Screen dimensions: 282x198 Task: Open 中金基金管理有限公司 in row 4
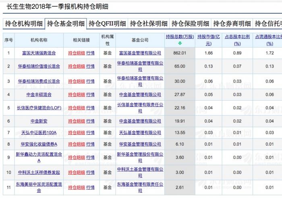[140, 95]
